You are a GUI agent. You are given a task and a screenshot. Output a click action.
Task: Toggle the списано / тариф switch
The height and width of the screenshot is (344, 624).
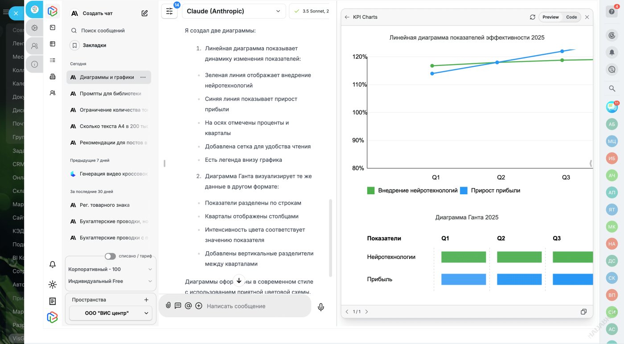pos(110,256)
